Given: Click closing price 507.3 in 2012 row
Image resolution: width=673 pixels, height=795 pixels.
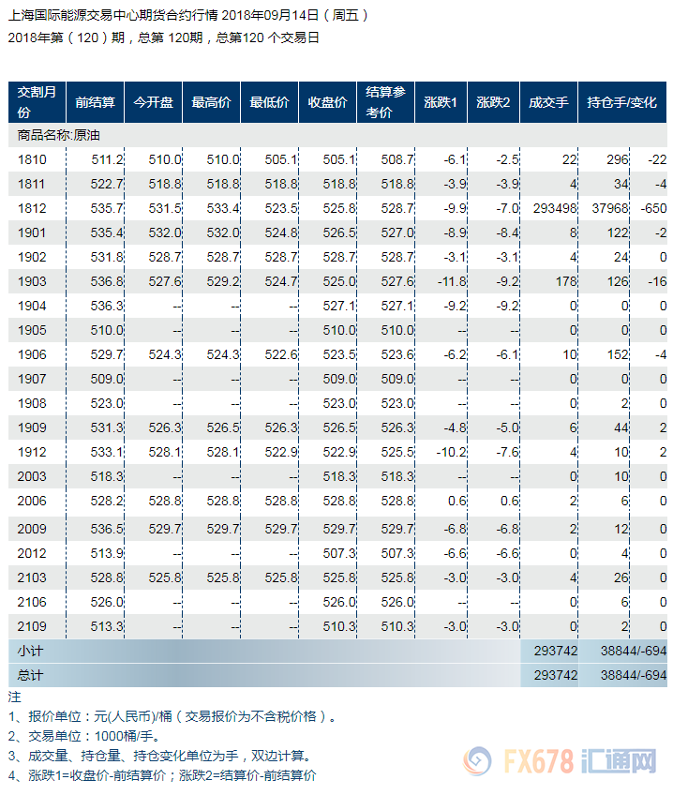Looking at the screenshot, I should point(339,553).
